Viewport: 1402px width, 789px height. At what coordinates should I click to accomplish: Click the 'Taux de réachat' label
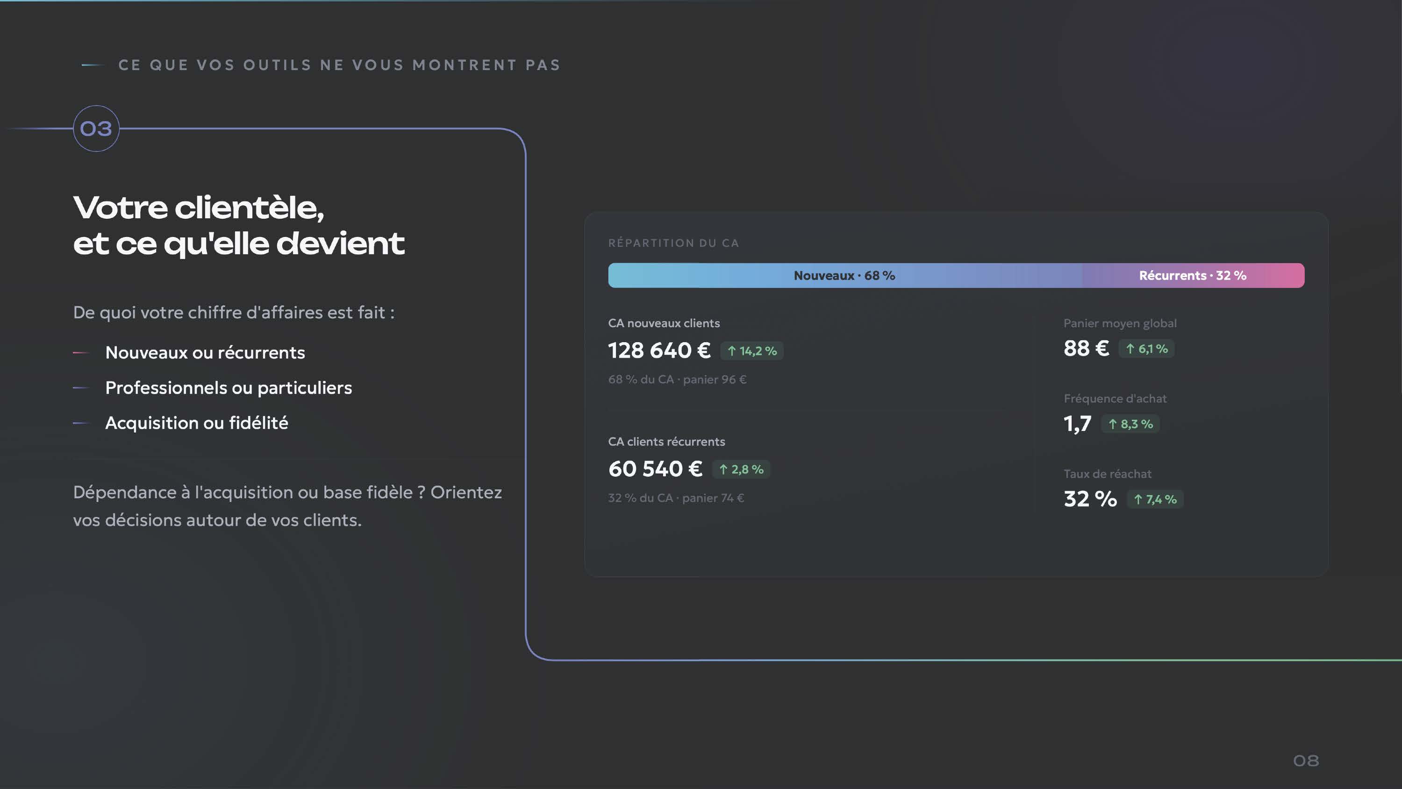point(1108,473)
